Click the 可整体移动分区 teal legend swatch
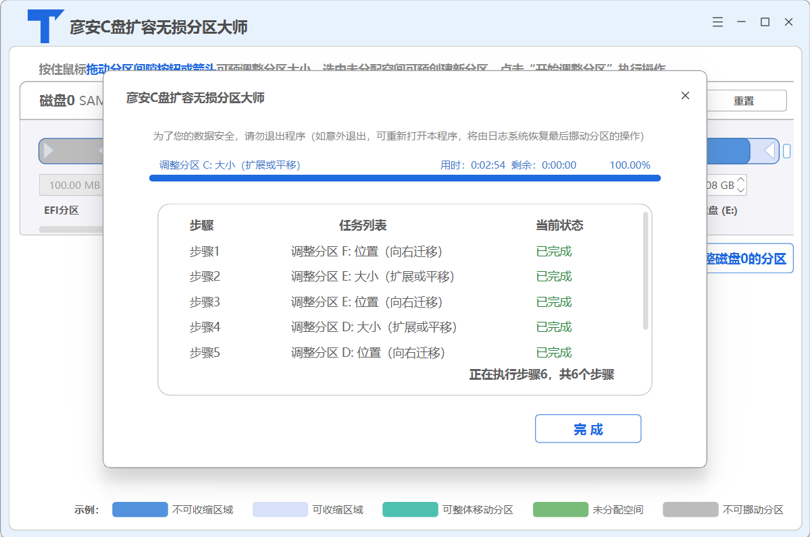Image resolution: width=810 pixels, height=537 pixels. tap(410, 509)
